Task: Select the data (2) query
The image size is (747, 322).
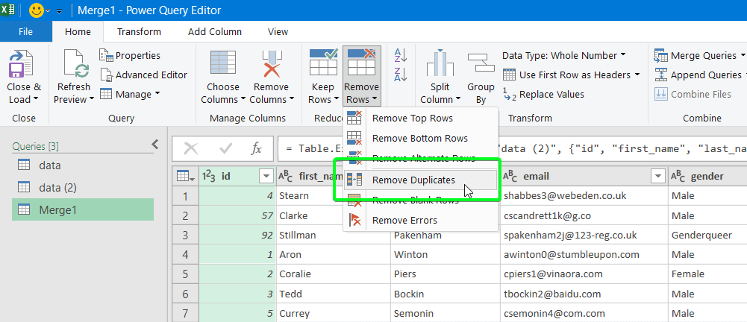Action: [83, 188]
